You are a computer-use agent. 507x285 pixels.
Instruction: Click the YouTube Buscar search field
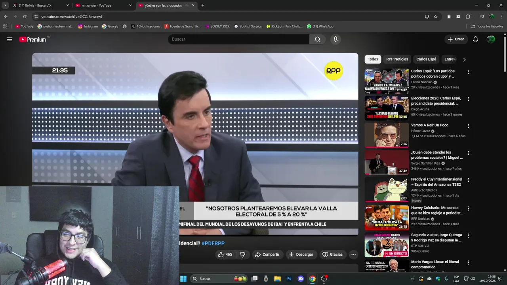click(239, 39)
